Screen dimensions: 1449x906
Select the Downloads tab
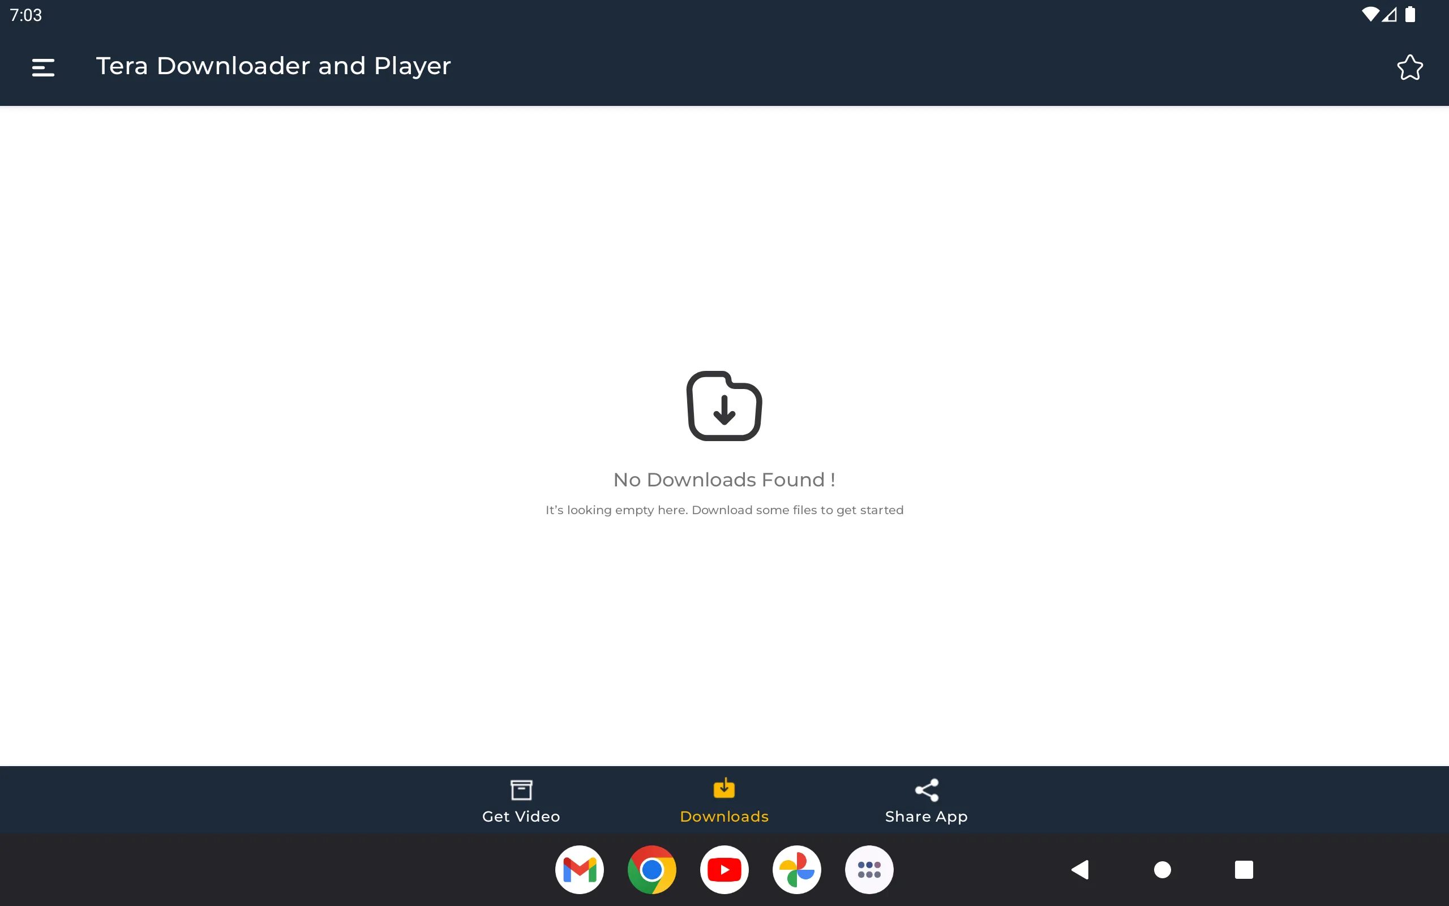[724, 801]
